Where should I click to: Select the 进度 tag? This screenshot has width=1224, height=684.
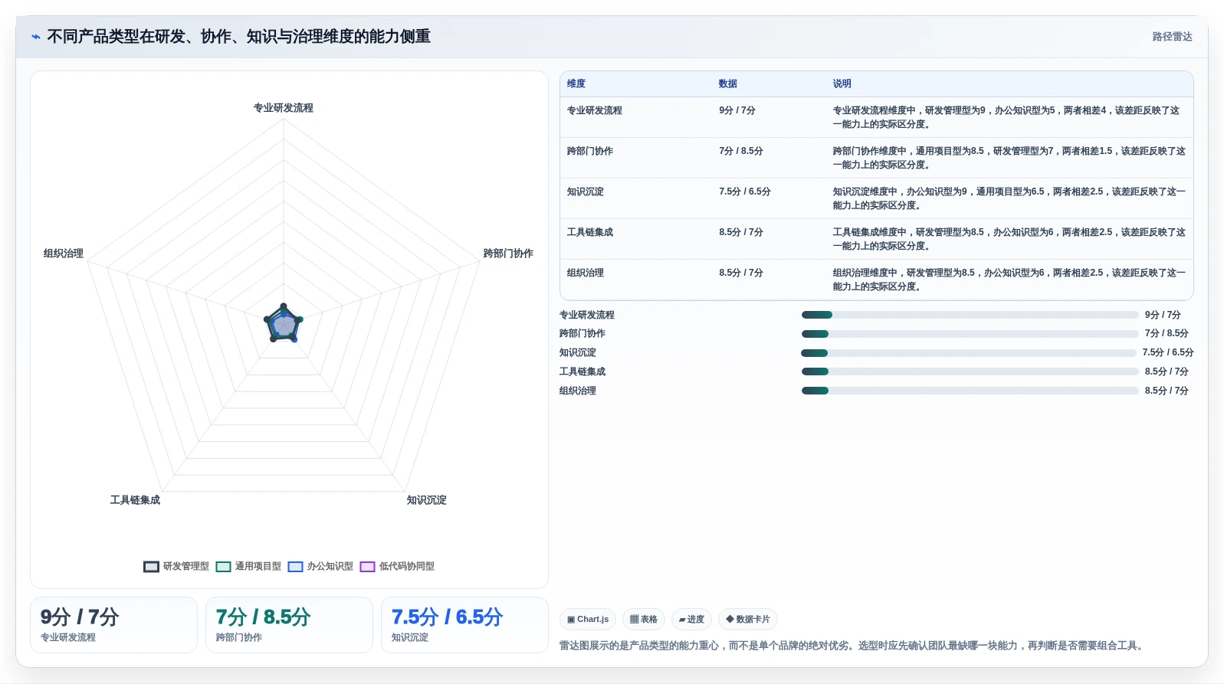click(691, 619)
